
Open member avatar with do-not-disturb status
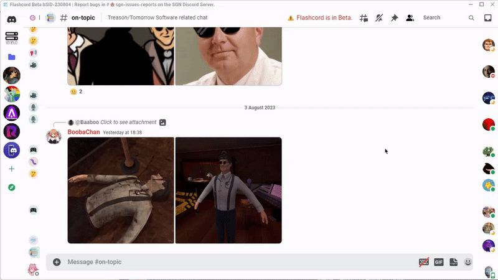coord(489,72)
